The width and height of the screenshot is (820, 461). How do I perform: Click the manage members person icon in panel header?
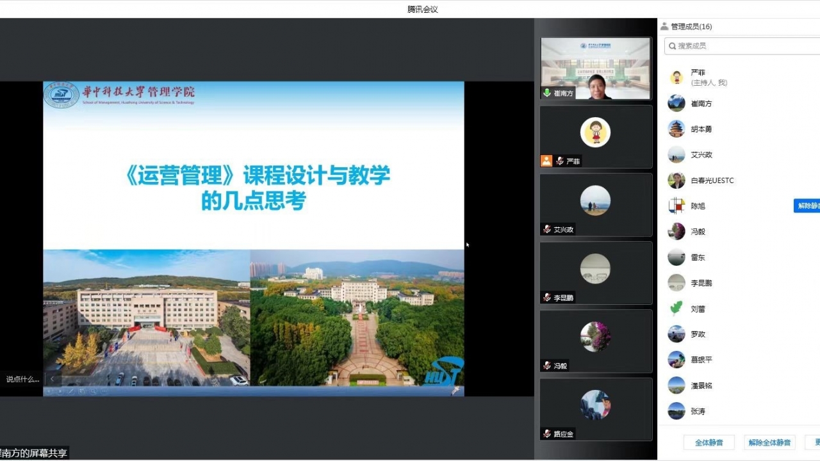665,26
